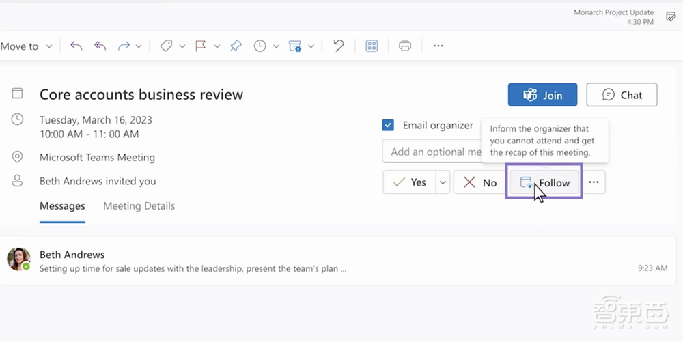683x342 pixels.
Task: Click the Follow button
Action: tap(544, 182)
